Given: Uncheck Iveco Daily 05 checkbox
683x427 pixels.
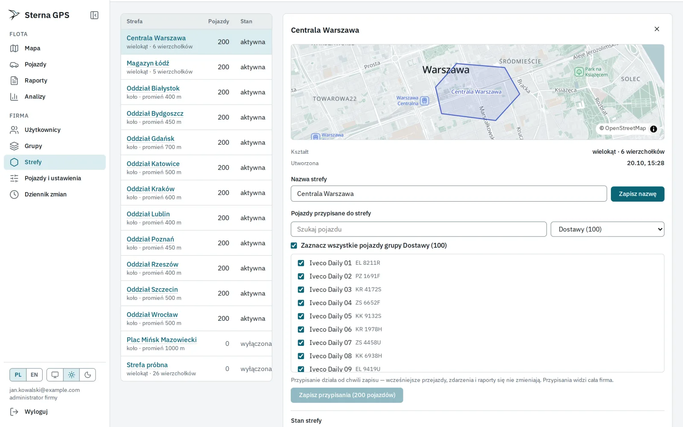Looking at the screenshot, I should (x=301, y=316).
